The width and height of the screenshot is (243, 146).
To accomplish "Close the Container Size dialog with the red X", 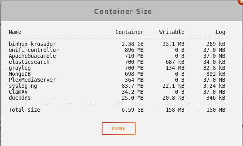I will 241,2.
